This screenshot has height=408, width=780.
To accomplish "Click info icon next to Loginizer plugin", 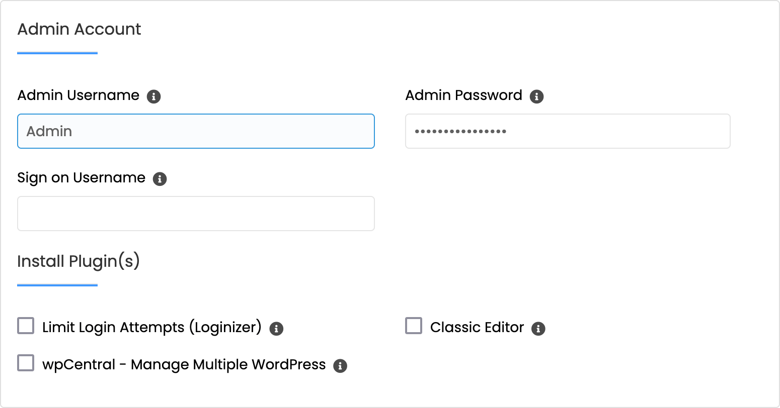I will pos(276,329).
